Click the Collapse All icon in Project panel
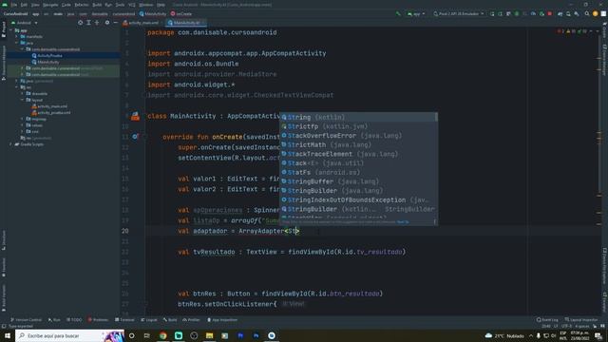 pos(97,23)
